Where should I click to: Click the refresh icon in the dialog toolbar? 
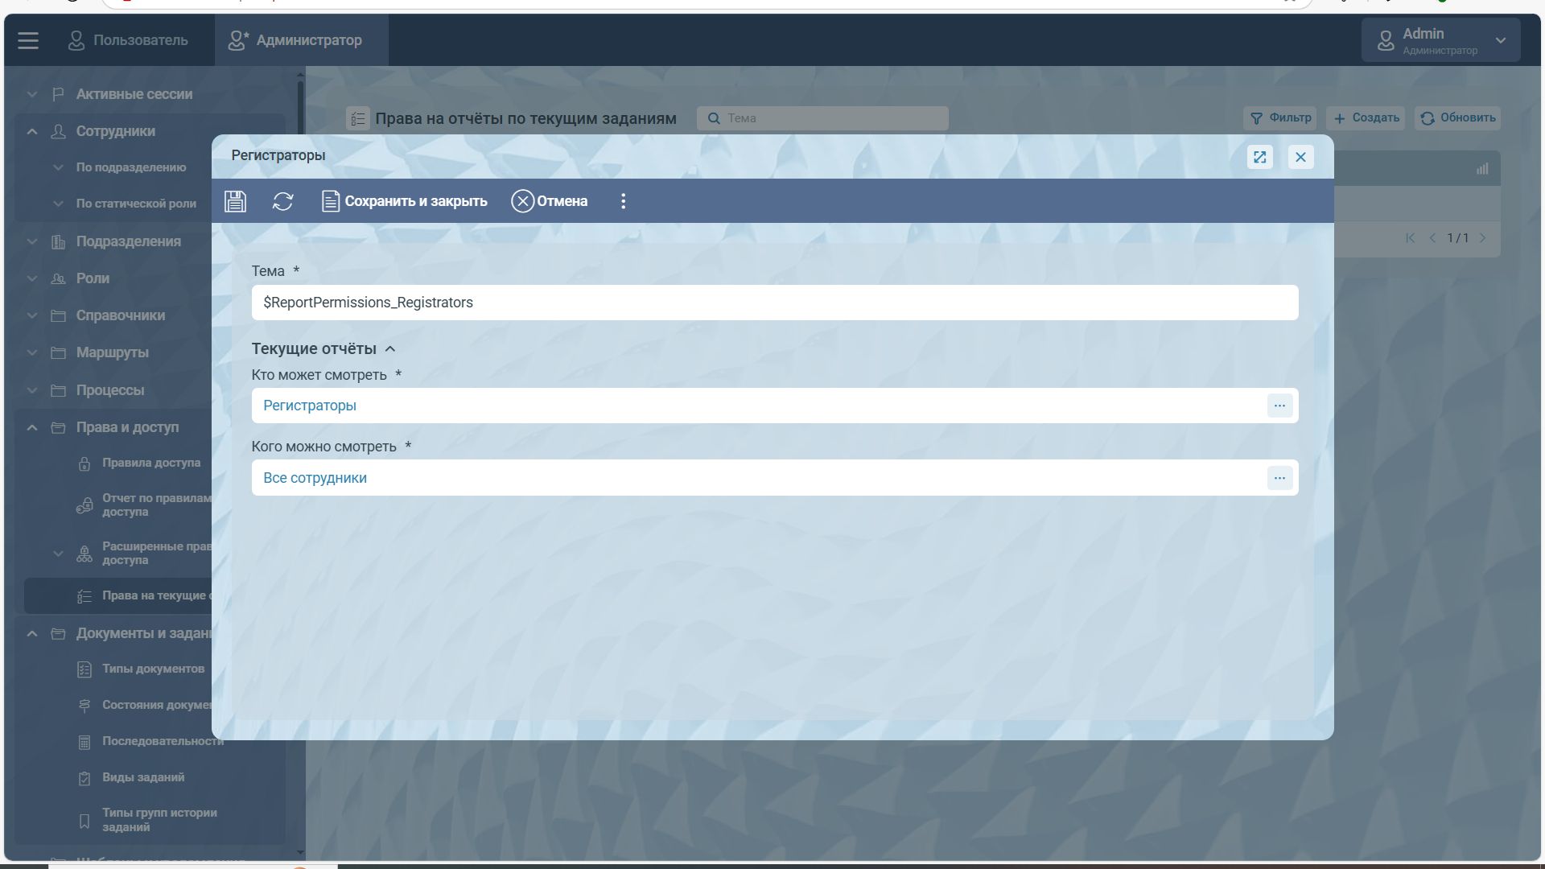tap(282, 201)
